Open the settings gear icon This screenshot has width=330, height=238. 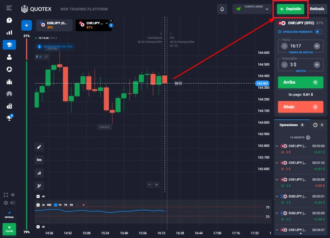coord(6,203)
